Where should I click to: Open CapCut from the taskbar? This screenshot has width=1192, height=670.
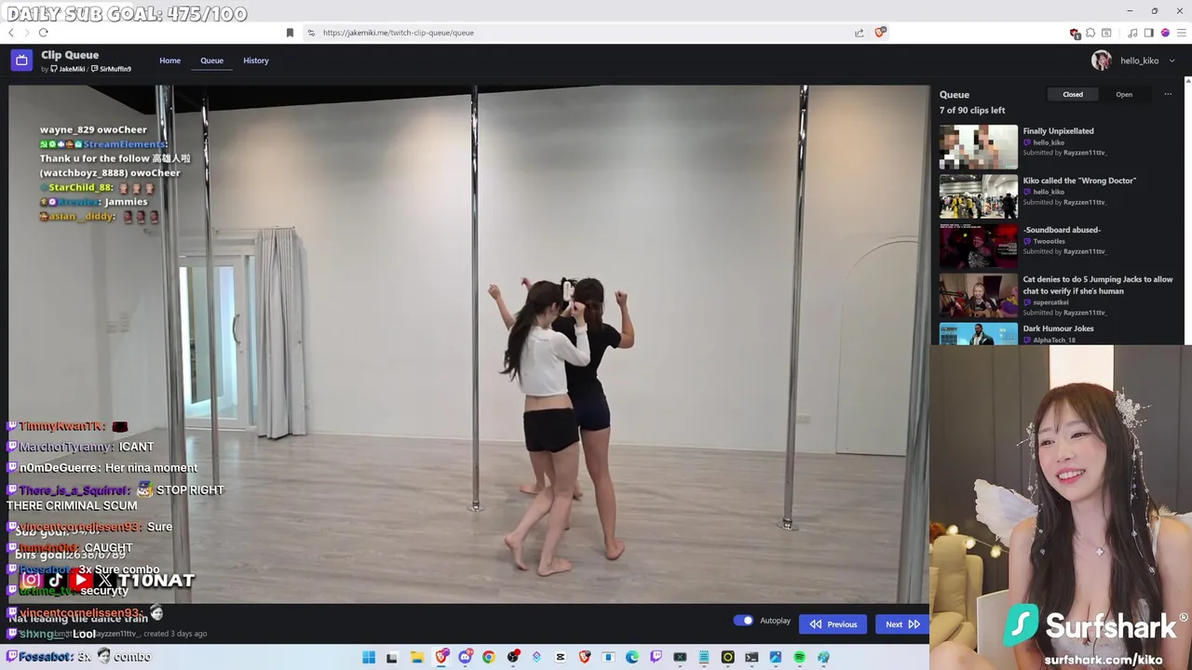click(560, 657)
